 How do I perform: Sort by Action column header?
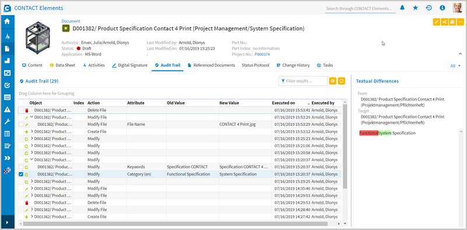106,103
